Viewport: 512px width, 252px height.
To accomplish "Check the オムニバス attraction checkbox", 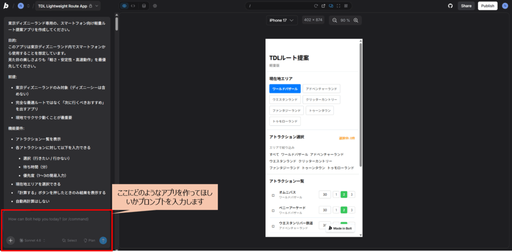I will point(273,195).
